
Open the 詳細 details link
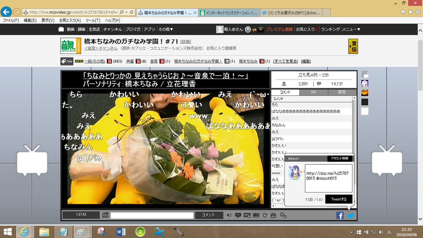[186, 42]
